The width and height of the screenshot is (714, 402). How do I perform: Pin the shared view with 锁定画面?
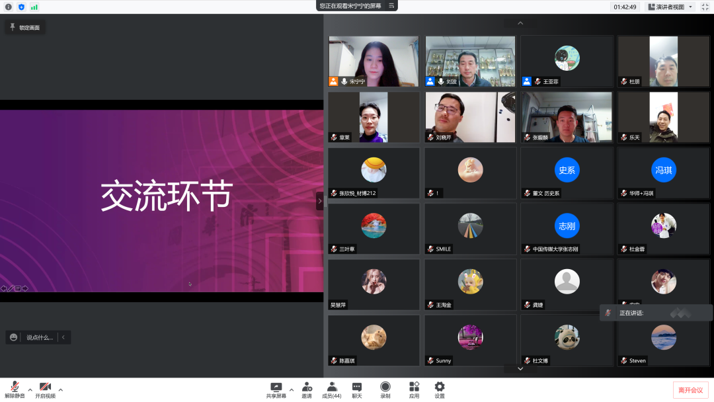click(25, 27)
